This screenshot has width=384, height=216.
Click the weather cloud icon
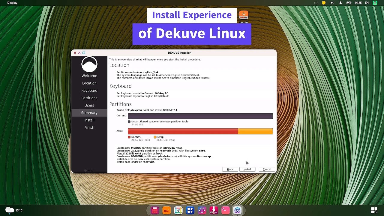10,210
